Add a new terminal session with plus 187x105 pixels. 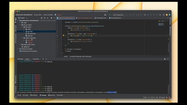tap(43, 59)
